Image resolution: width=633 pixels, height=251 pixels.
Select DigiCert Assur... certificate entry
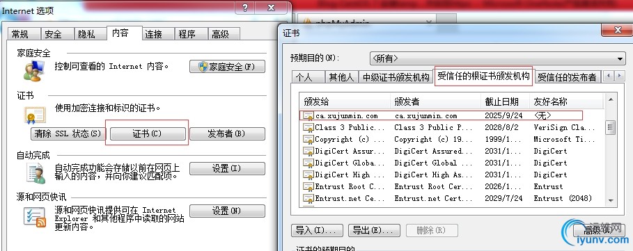click(350, 151)
